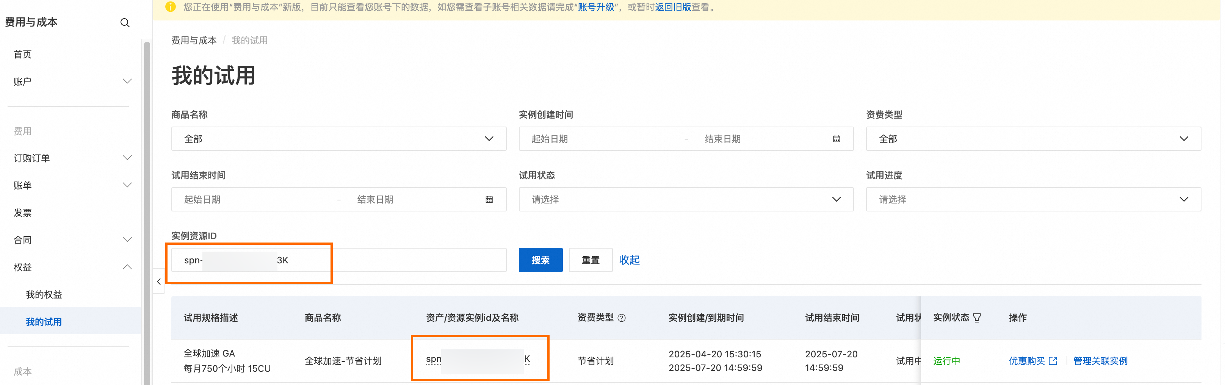Expand the 账单 sidebar section

pyautogui.click(x=127, y=185)
